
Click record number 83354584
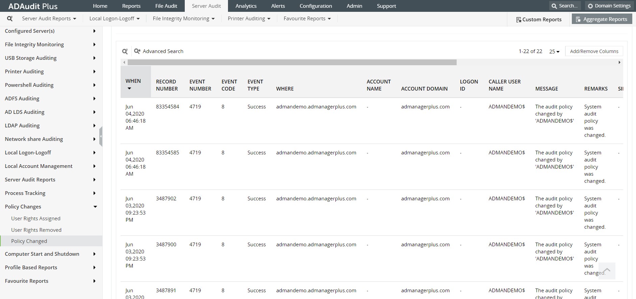click(x=168, y=107)
